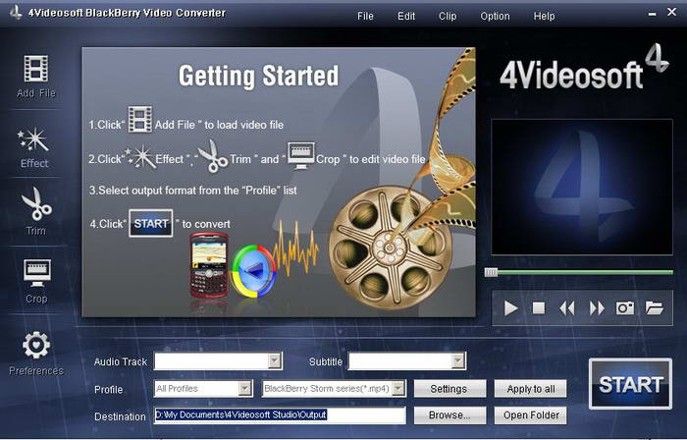Click the large START convert button

(x=630, y=384)
